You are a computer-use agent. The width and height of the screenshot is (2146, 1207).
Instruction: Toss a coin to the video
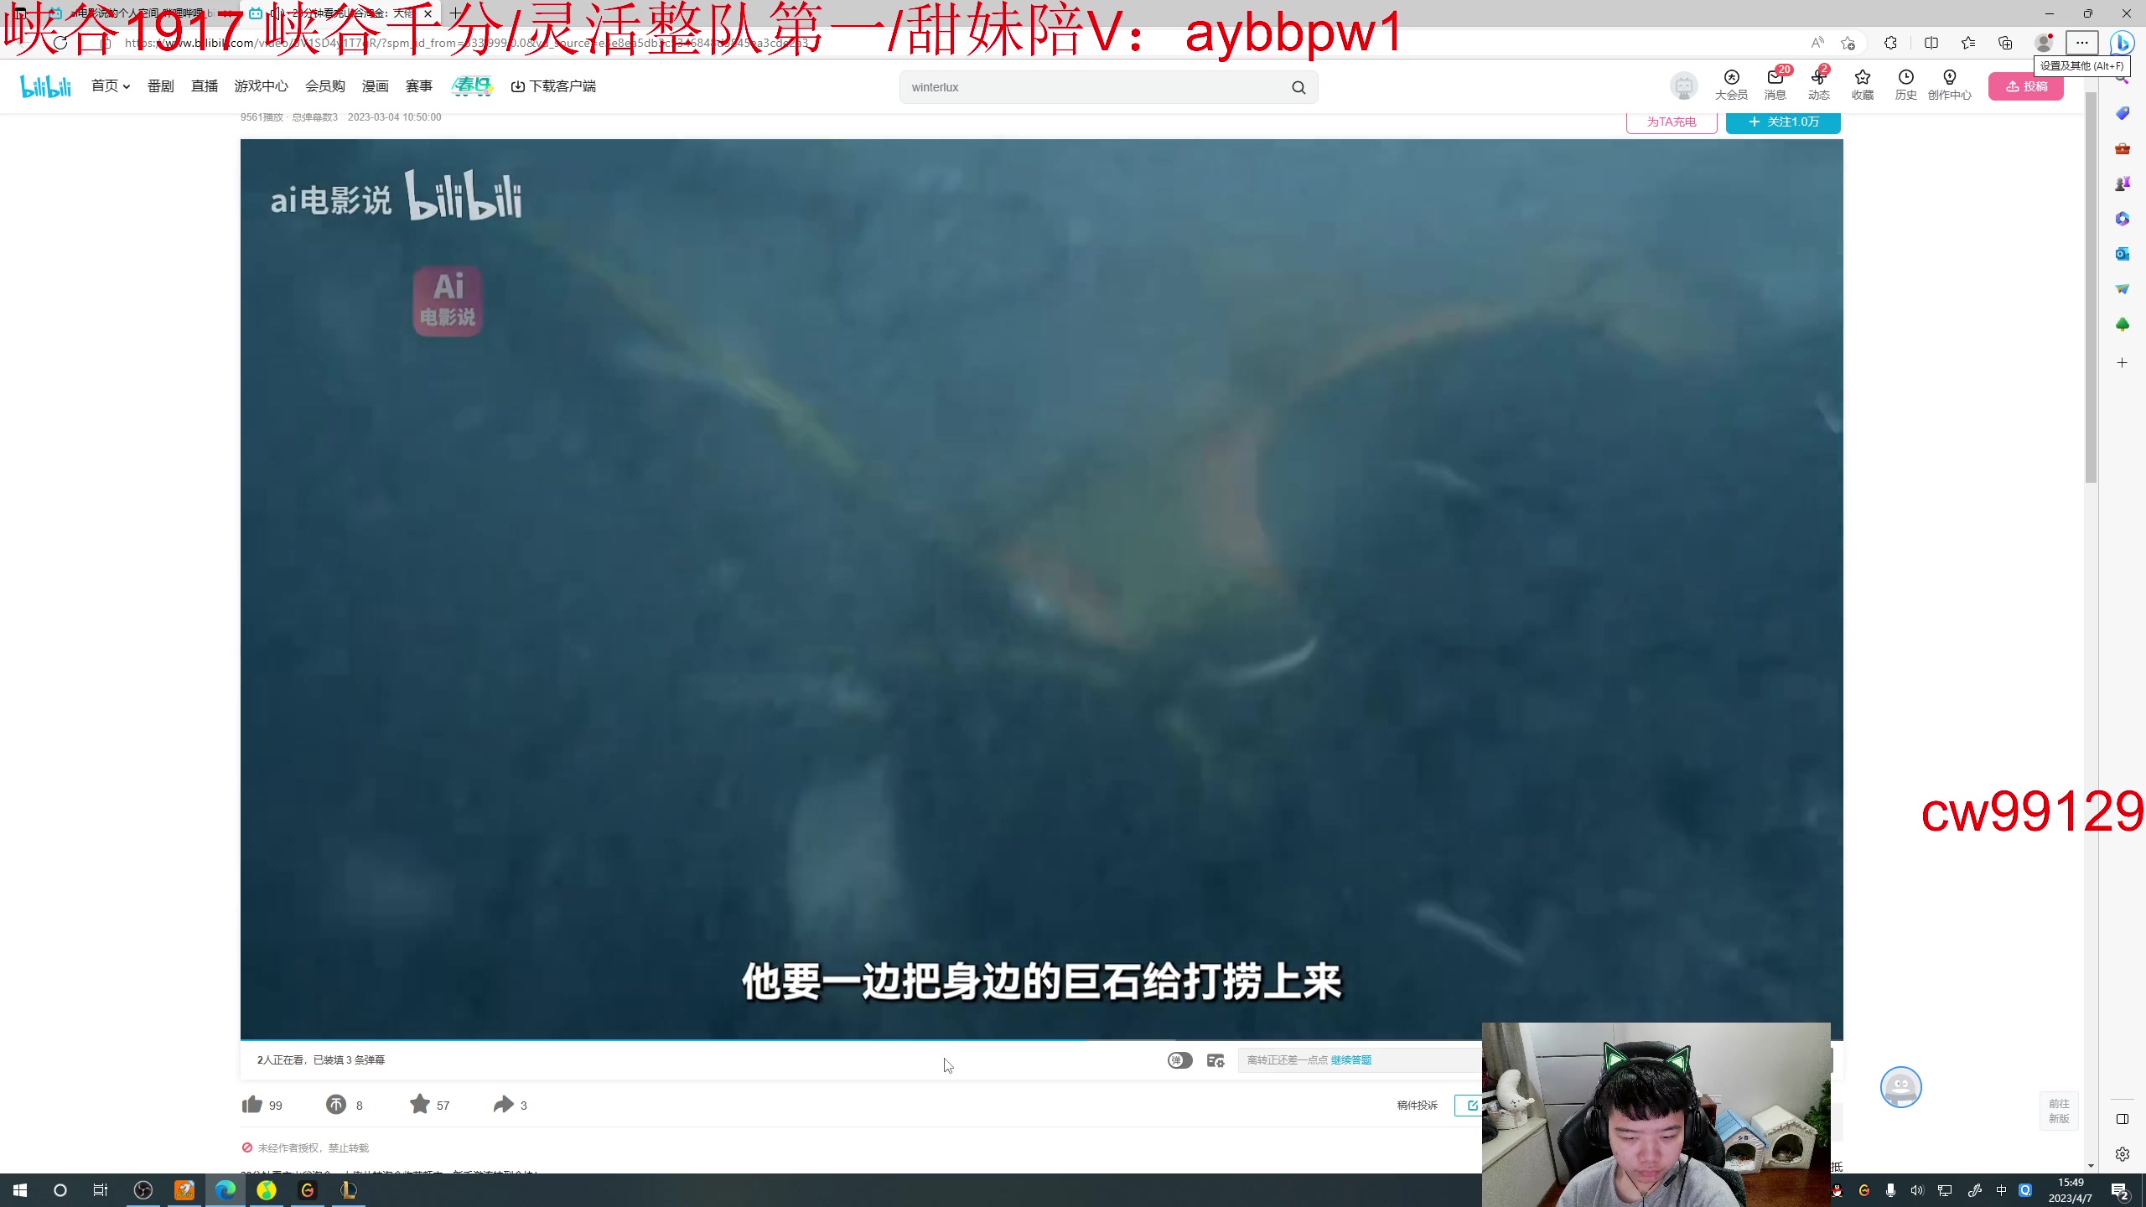tap(336, 1105)
